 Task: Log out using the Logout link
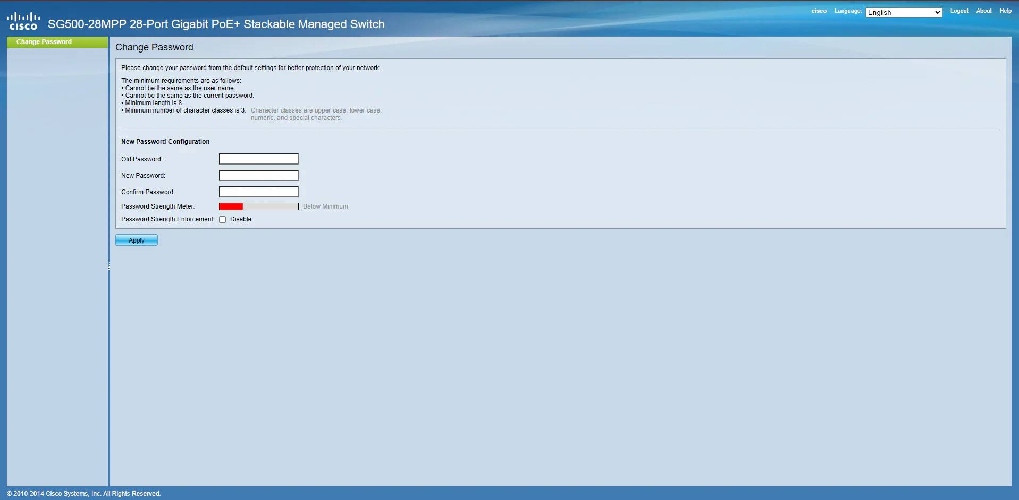point(959,11)
